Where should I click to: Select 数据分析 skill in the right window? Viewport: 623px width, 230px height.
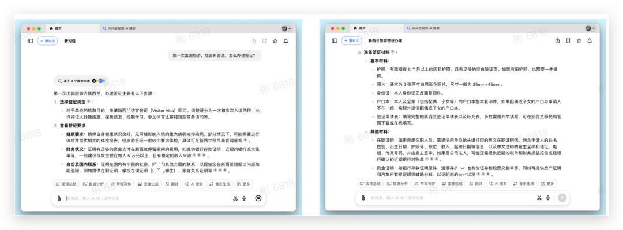[397, 183]
